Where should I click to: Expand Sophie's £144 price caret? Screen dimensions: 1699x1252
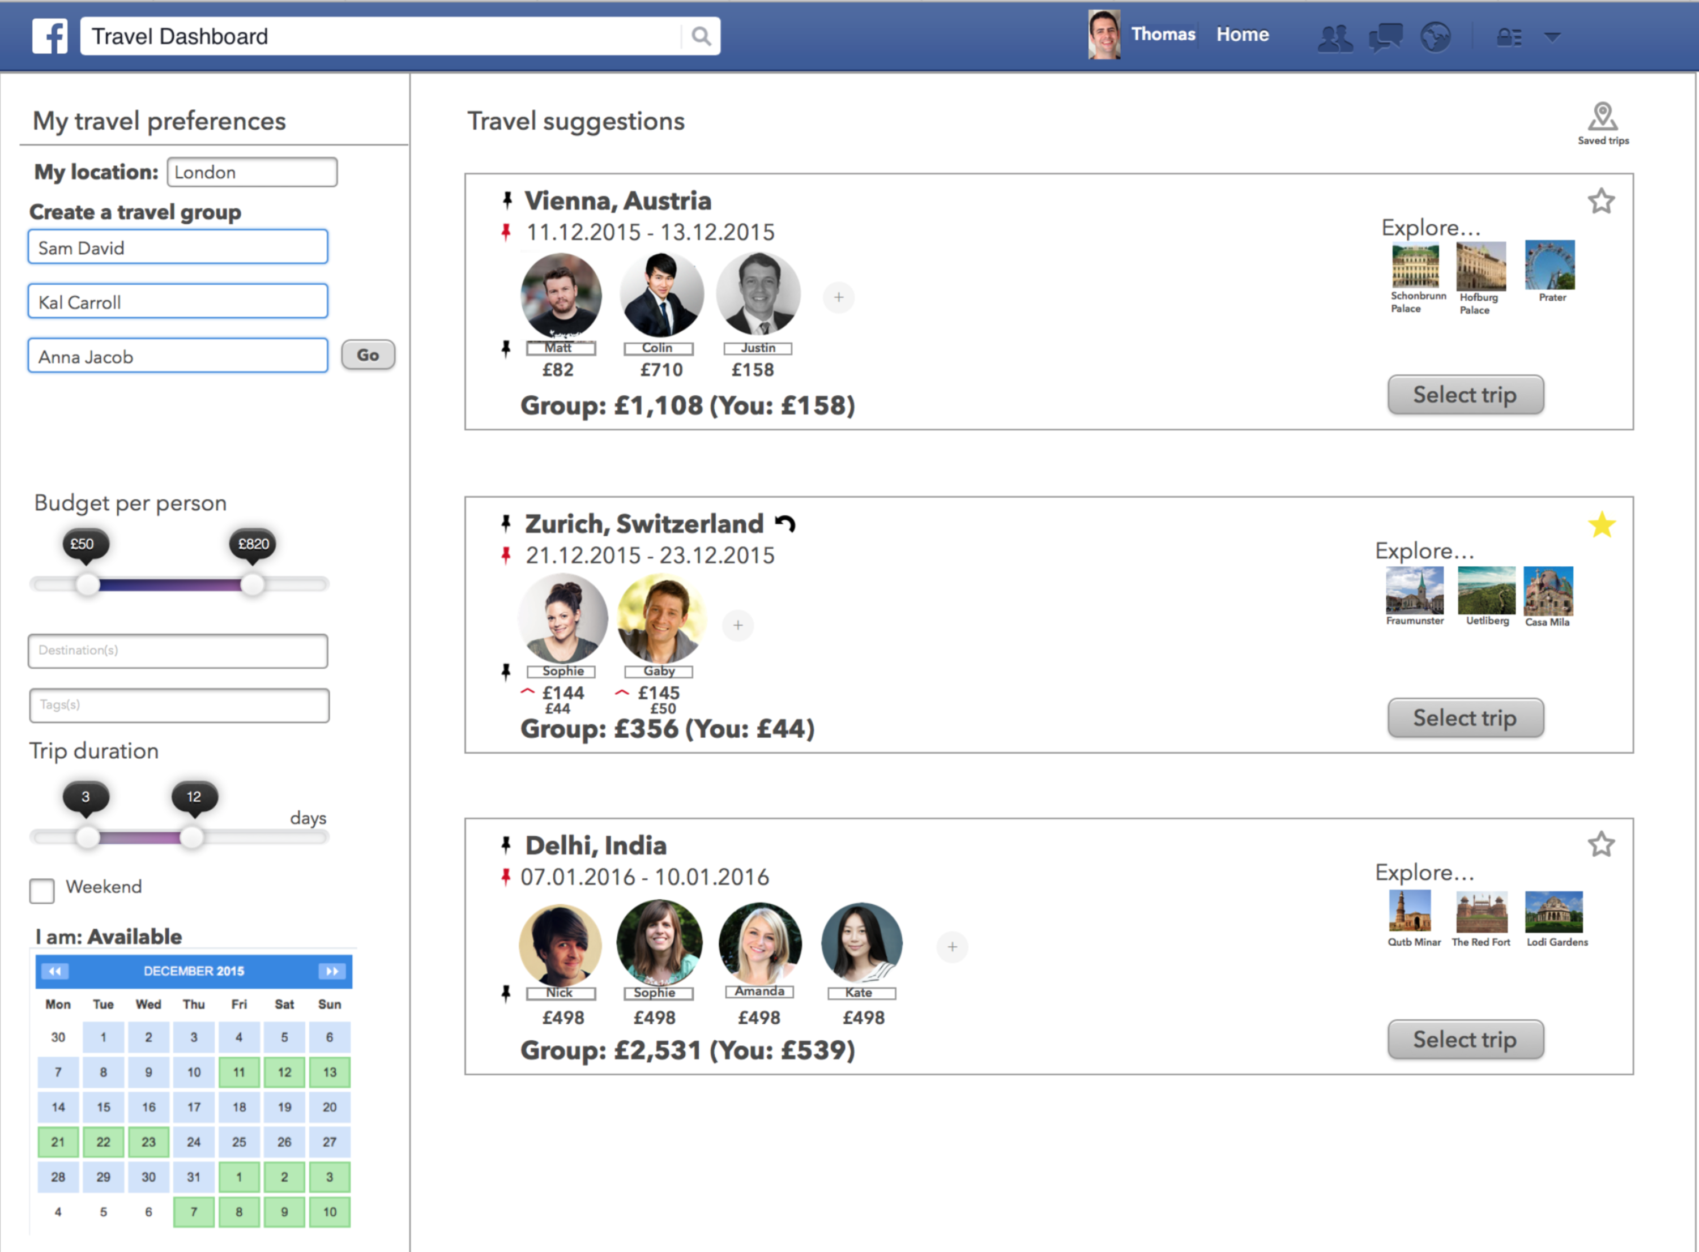click(x=527, y=692)
